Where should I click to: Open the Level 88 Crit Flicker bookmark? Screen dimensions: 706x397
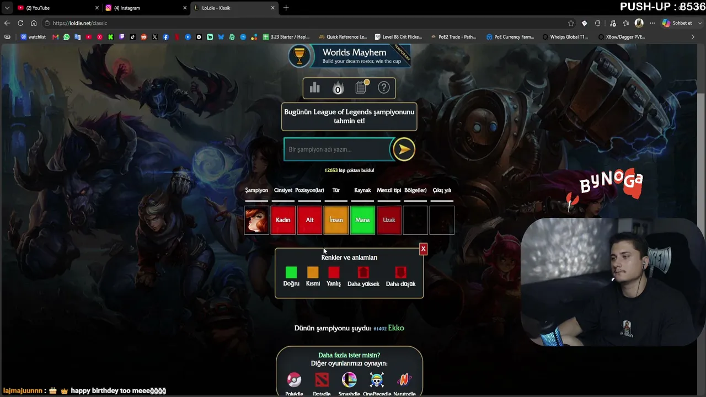pos(398,37)
